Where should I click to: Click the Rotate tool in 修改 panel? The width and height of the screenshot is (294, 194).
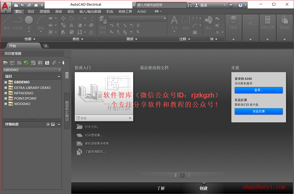pos(71,19)
